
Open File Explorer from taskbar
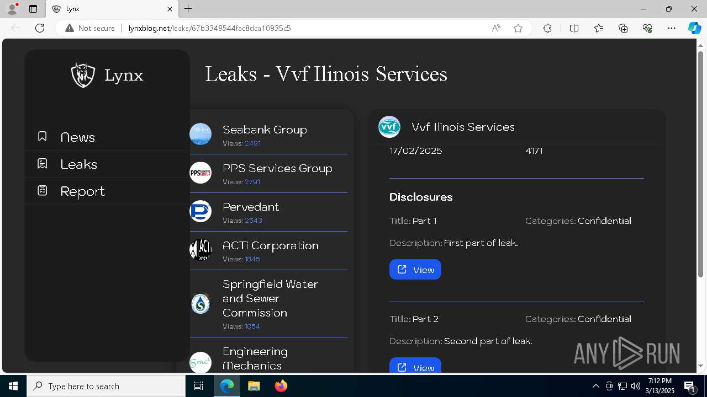(254, 386)
